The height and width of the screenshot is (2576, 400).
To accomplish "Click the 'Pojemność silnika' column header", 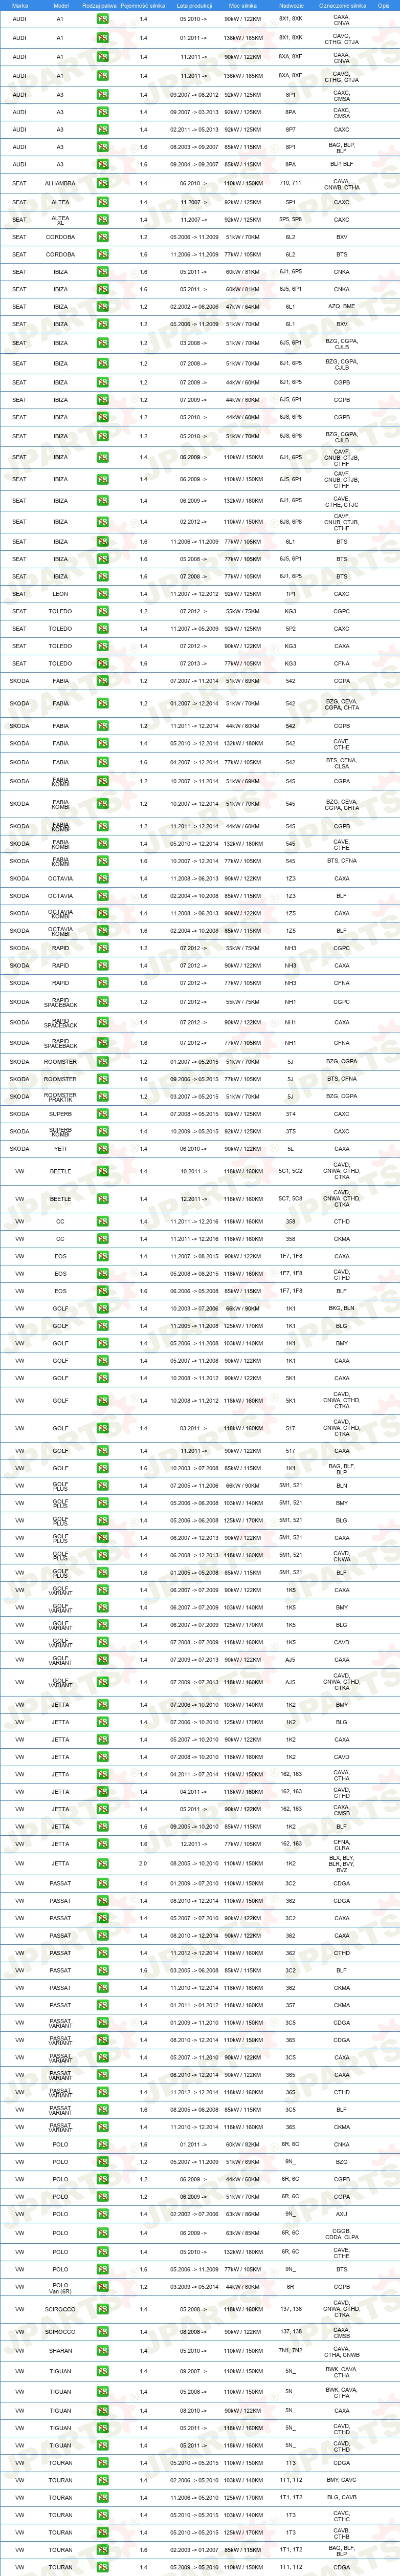I will pos(143,5).
